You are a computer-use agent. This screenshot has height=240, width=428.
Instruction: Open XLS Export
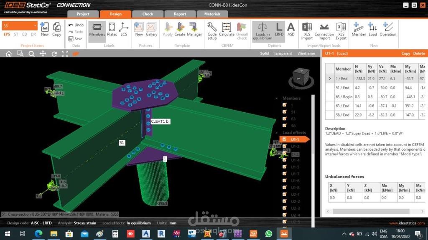pyautogui.click(x=341, y=31)
